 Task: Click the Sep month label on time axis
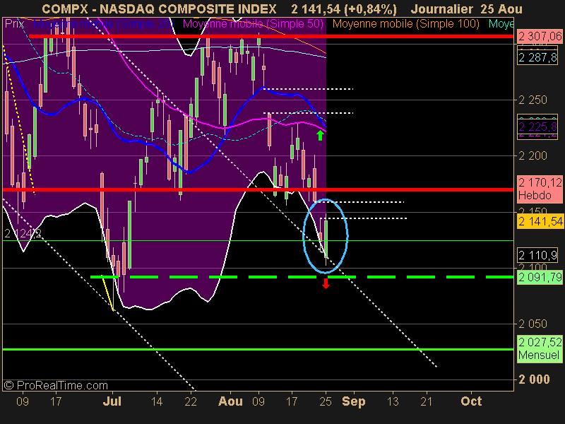tap(354, 401)
